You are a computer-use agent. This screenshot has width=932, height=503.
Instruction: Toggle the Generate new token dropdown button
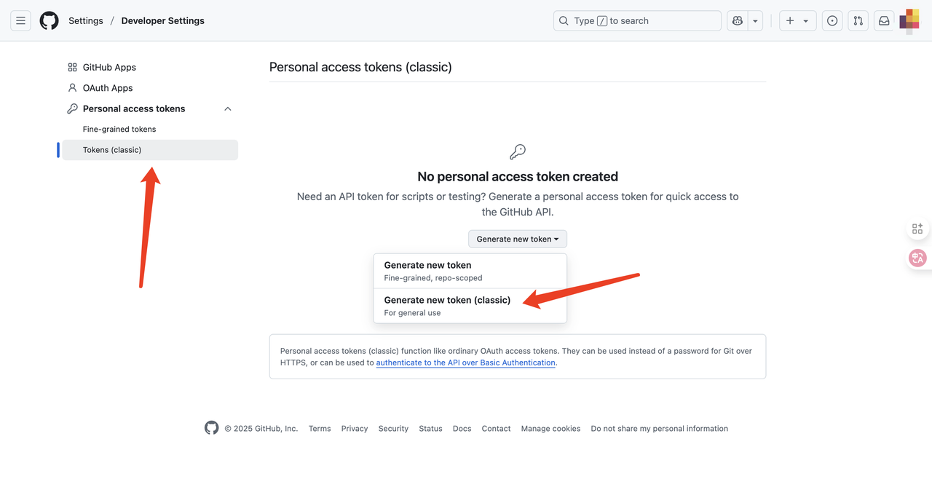click(517, 239)
